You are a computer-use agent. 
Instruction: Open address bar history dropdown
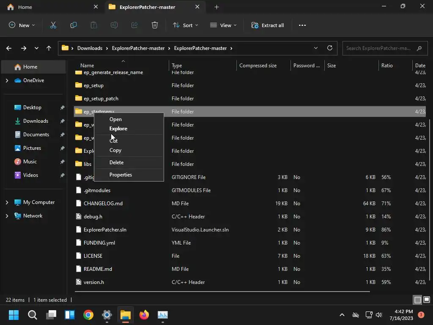(x=315, y=48)
